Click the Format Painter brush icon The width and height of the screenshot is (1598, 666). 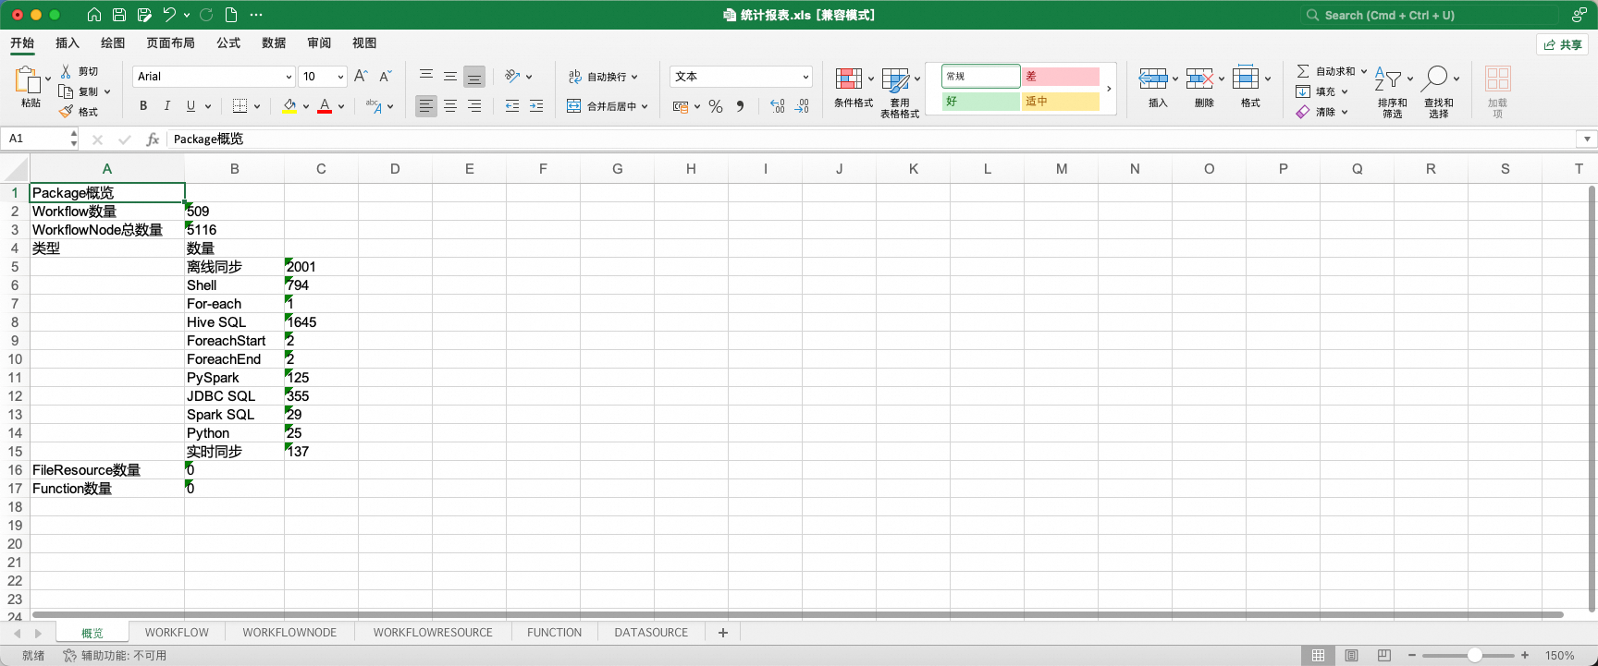[66, 112]
